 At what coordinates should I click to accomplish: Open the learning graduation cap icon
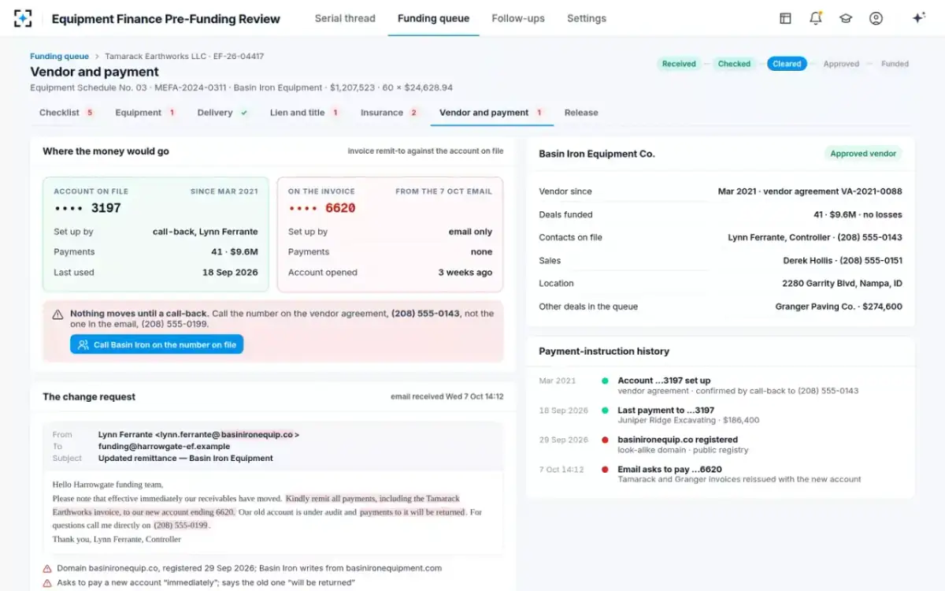846,18
